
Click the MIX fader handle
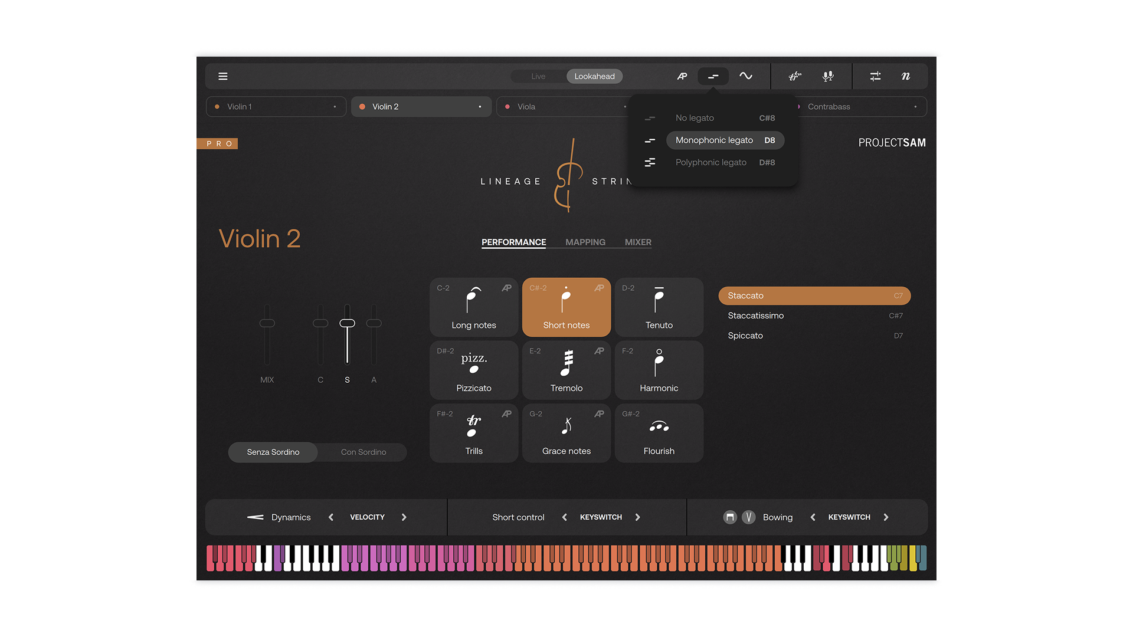click(267, 323)
